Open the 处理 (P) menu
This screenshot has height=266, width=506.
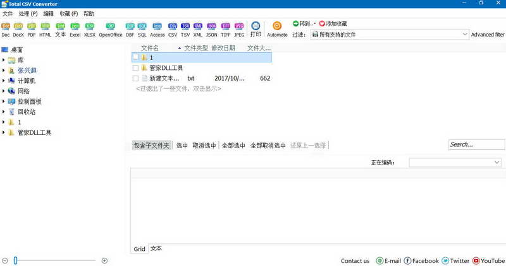(28, 13)
